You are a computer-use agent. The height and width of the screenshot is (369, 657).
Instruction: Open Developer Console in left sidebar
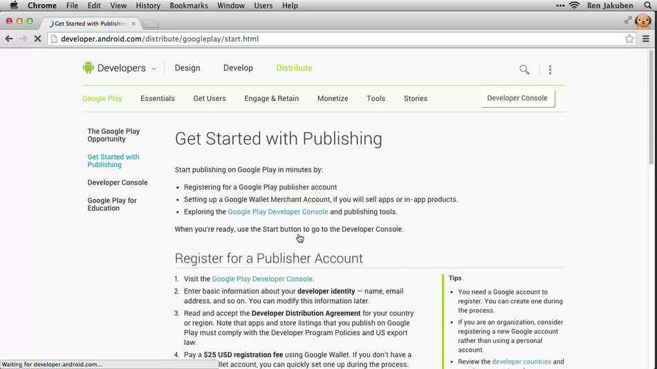coord(118,182)
